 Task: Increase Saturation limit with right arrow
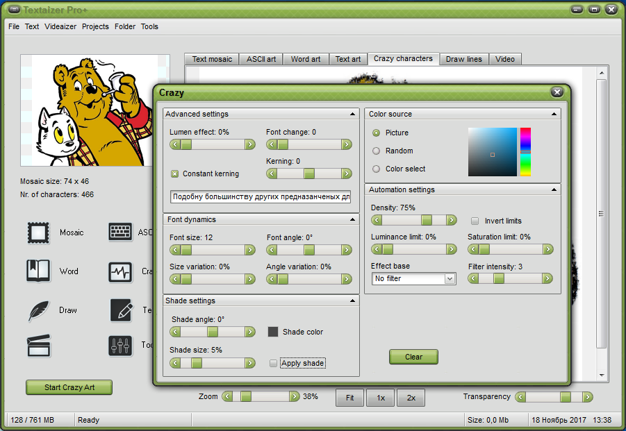547,249
